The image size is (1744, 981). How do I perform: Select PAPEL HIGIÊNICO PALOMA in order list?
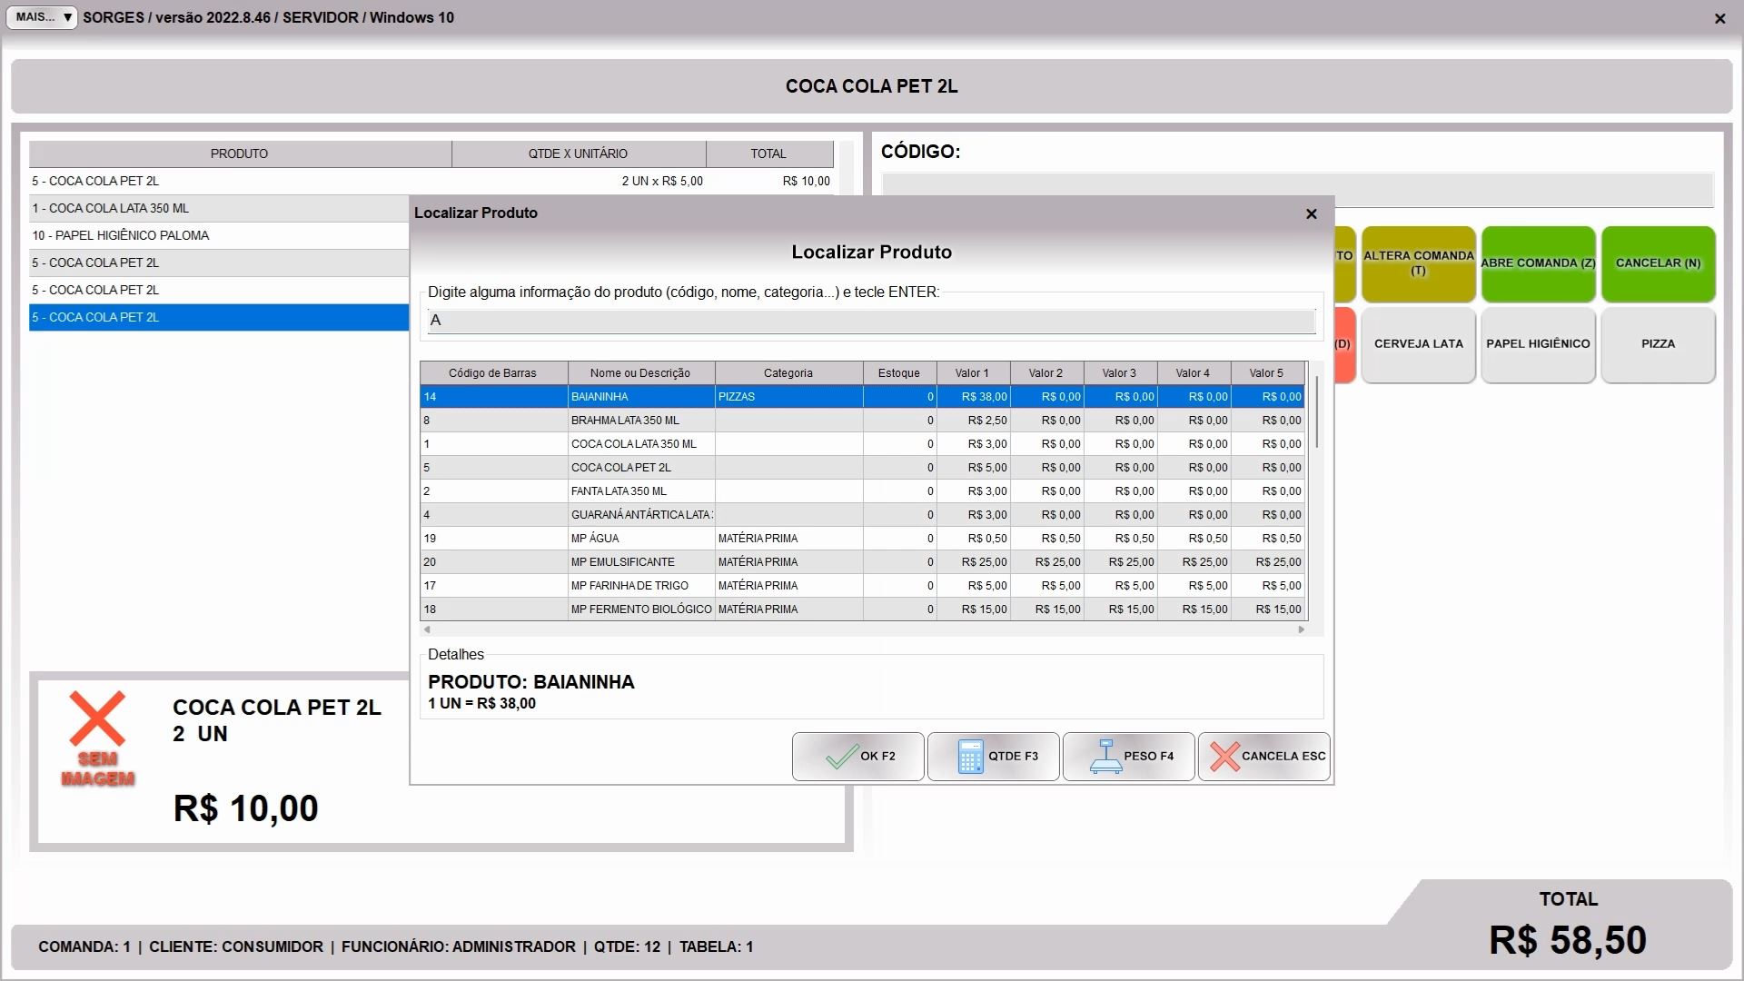(121, 235)
